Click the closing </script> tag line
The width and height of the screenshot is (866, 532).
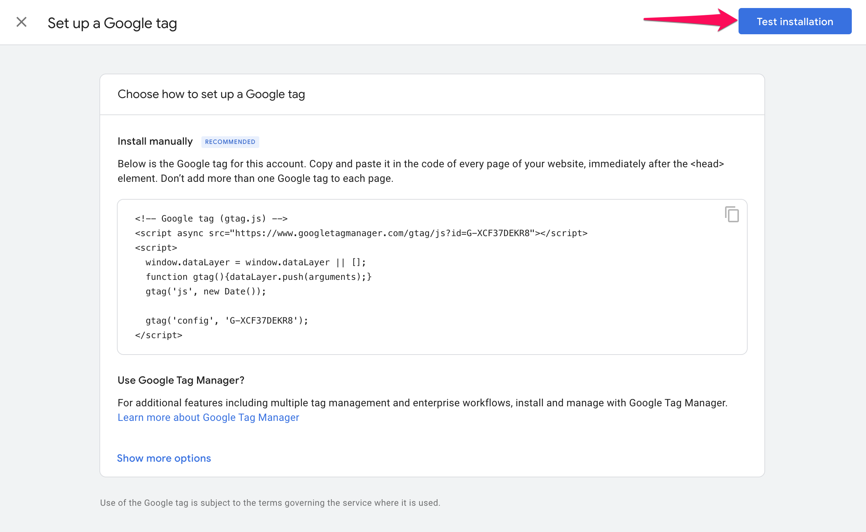(x=159, y=335)
